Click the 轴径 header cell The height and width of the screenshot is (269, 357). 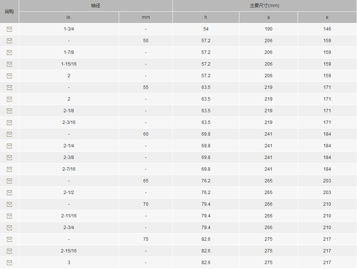(x=95, y=6)
